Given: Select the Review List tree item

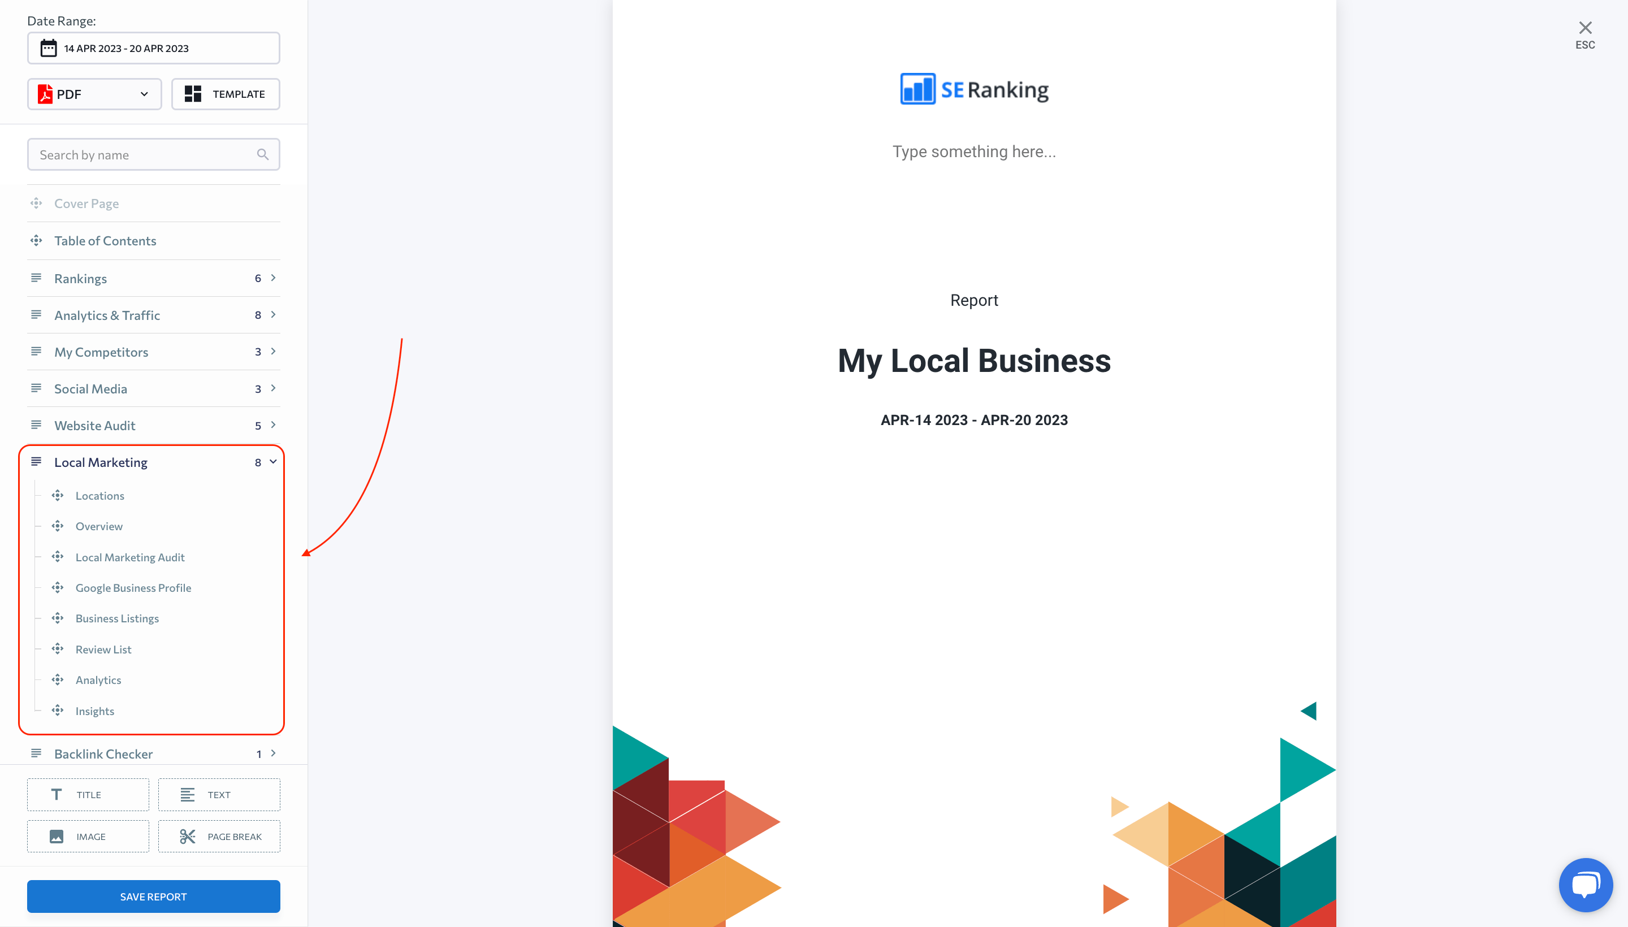Looking at the screenshot, I should coord(103,648).
